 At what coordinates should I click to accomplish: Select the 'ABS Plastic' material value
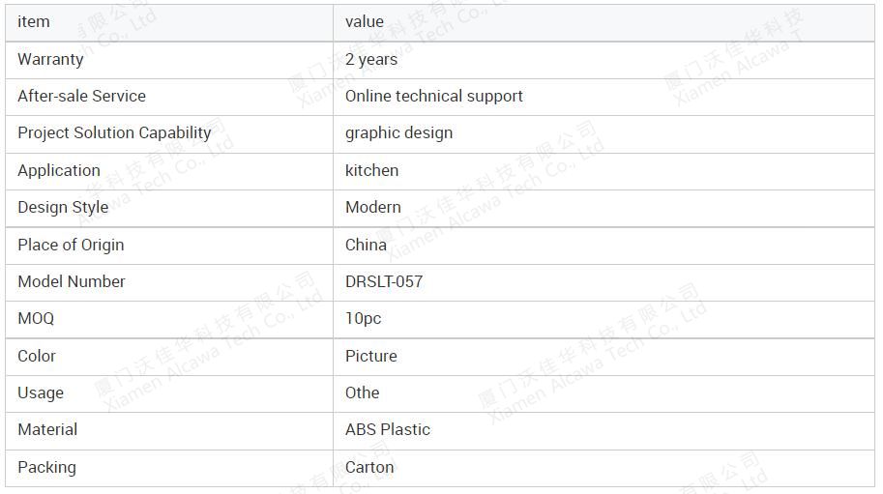point(388,430)
